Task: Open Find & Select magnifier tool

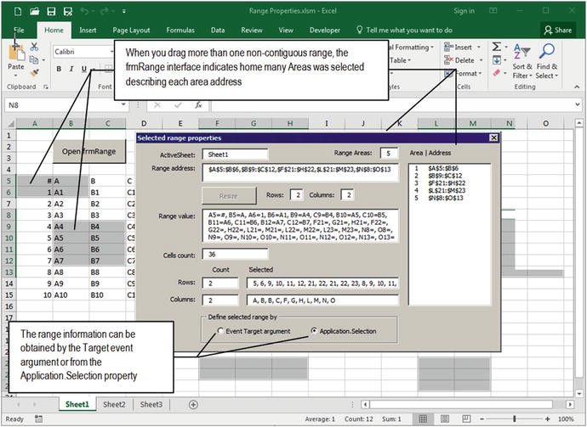Action: tap(547, 62)
